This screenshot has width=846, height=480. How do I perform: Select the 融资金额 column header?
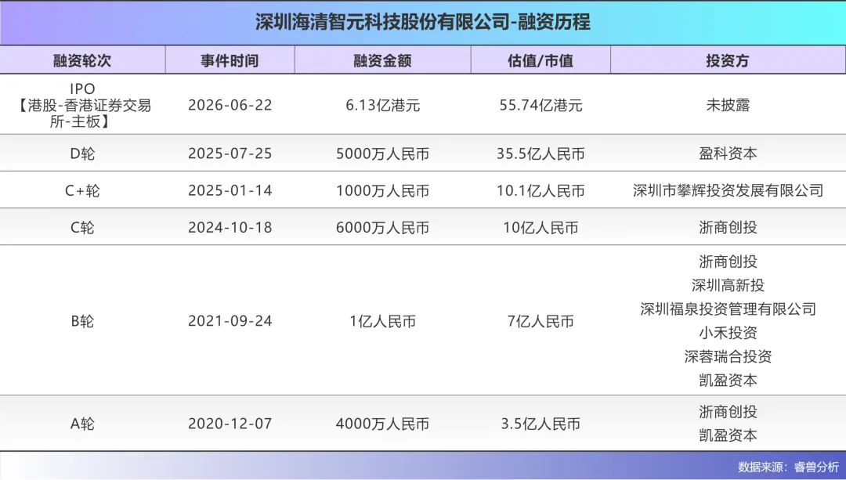(x=382, y=60)
